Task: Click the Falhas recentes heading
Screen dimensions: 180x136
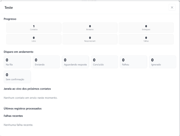Action: [x=13, y=116]
